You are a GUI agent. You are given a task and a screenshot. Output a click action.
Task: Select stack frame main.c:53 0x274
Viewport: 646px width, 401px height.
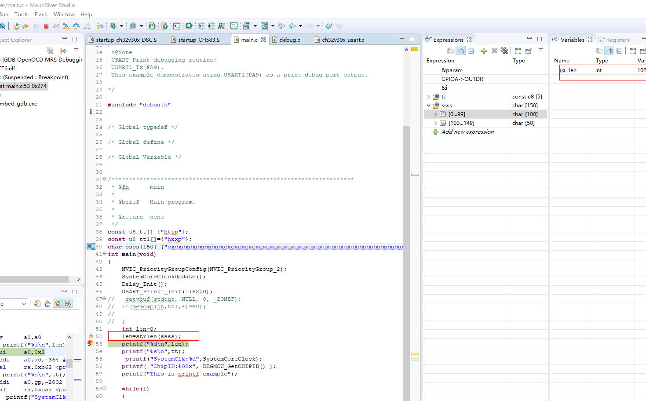23,86
